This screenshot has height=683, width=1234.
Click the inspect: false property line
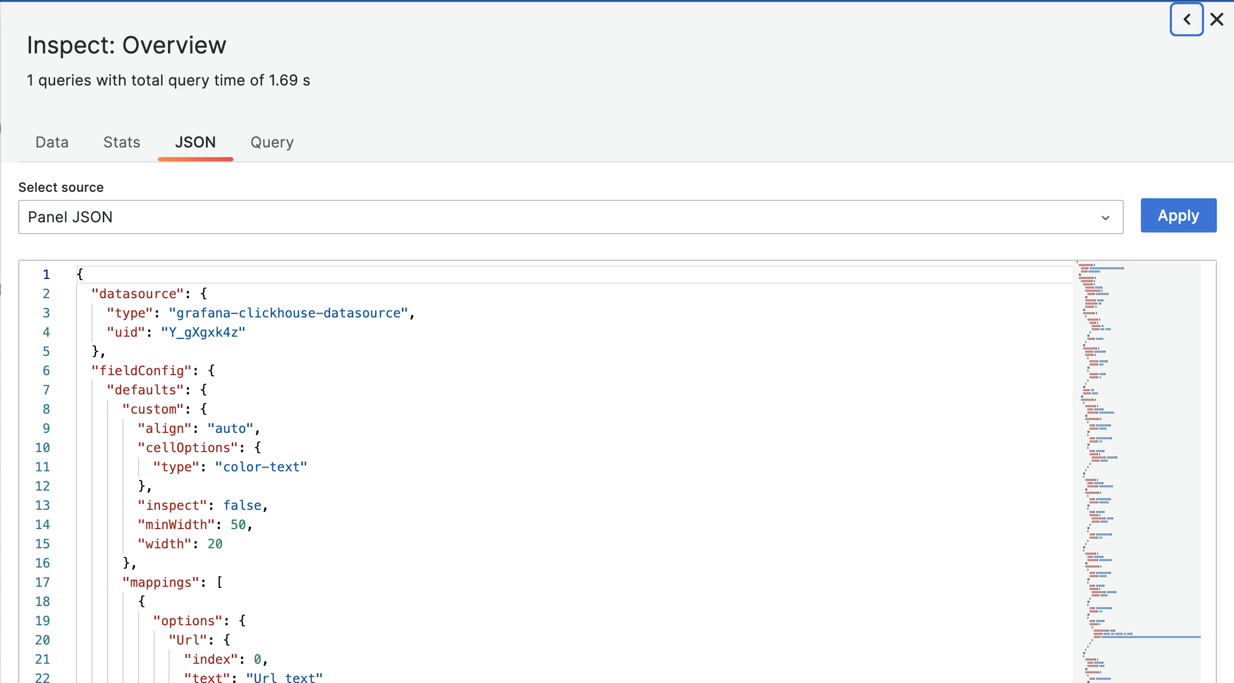pos(203,505)
